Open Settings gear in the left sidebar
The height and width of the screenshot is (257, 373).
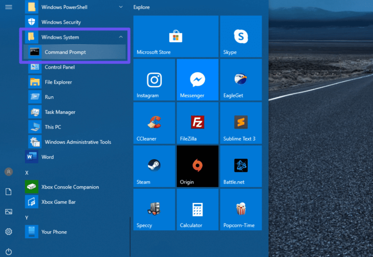click(x=9, y=232)
